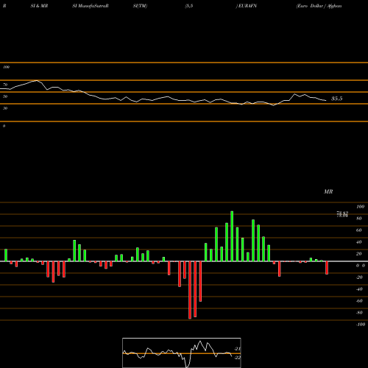The height and width of the screenshot is (368, 368).
Task: Open the mini line chart thumbnail at the bottom
Action: click(182, 353)
